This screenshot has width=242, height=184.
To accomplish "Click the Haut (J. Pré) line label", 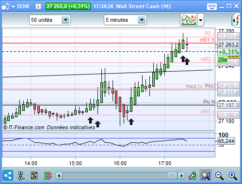I will pos(200,86).
